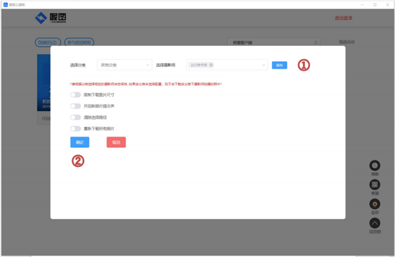Enable 开启新照片提示声 switch
This screenshot has height=257, width=395.
tap(75, 106)
